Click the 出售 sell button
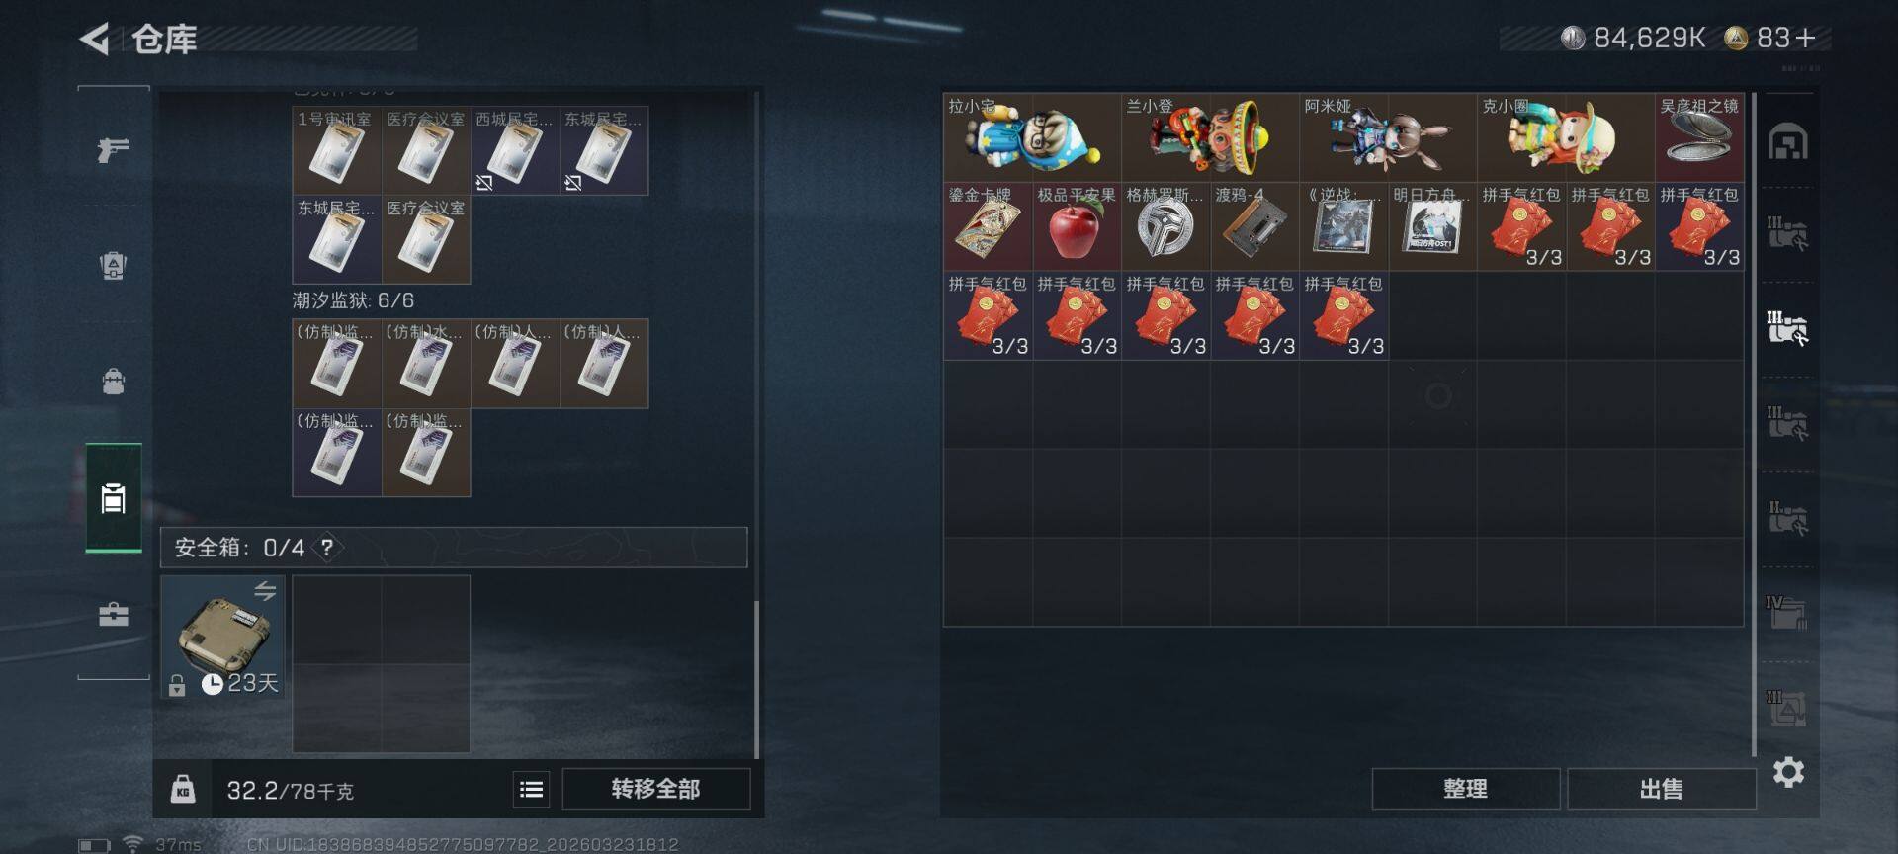The width and height of the screenshot is (1898, 854). click(1661, 789)
